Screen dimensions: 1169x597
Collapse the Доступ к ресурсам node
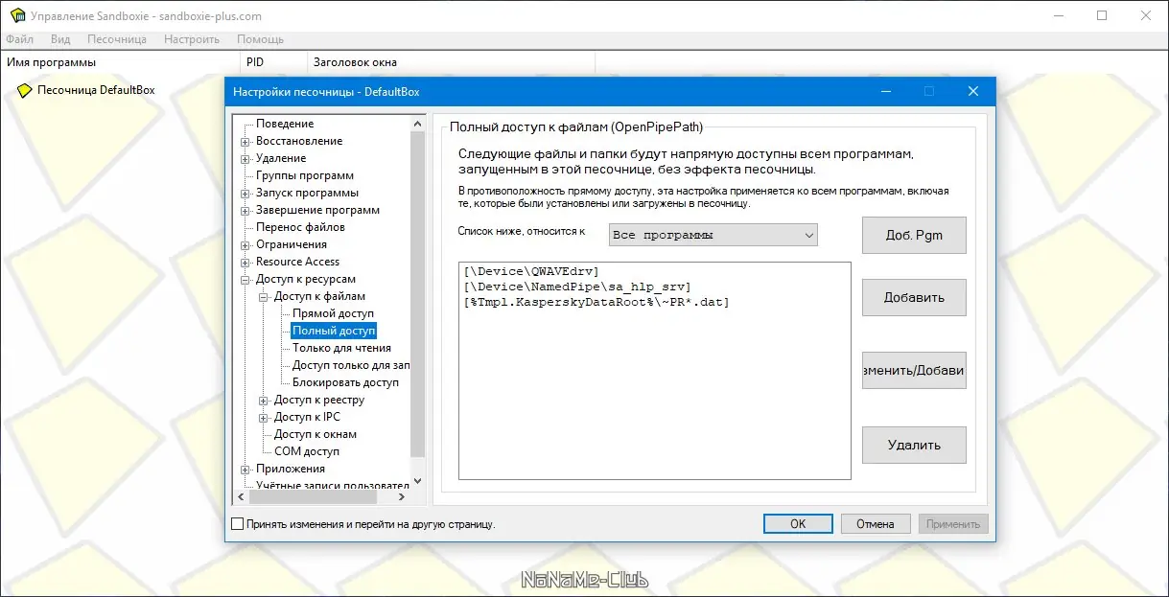click(245, 279)
